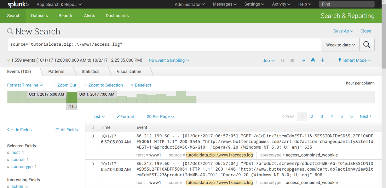Change Smart Mode search mode
Viewport: 386px width, 188px height.
[355, 61]
